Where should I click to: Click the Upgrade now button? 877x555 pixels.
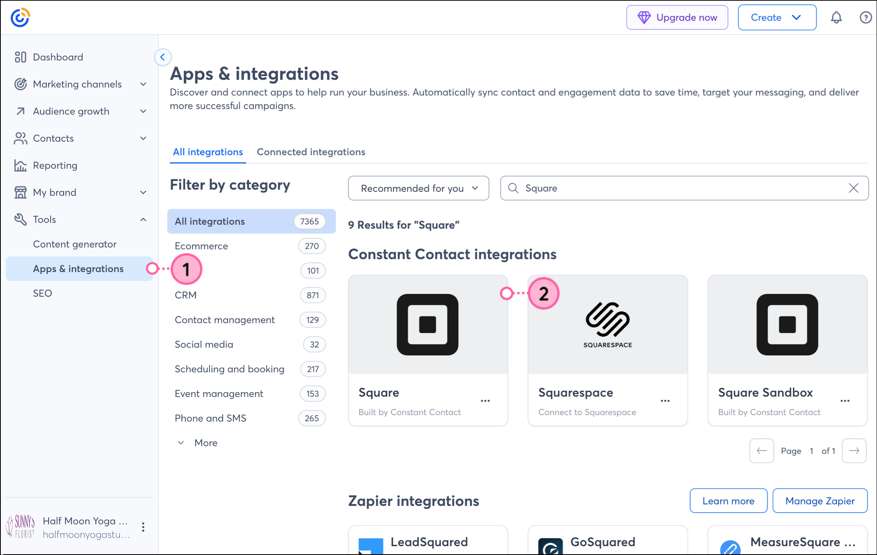click(677, 18)
